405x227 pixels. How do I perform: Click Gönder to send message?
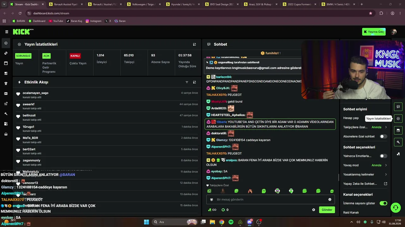pos(327,210)
